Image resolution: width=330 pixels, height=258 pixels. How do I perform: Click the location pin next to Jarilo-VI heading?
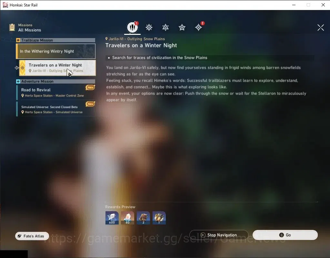point(106,39)
